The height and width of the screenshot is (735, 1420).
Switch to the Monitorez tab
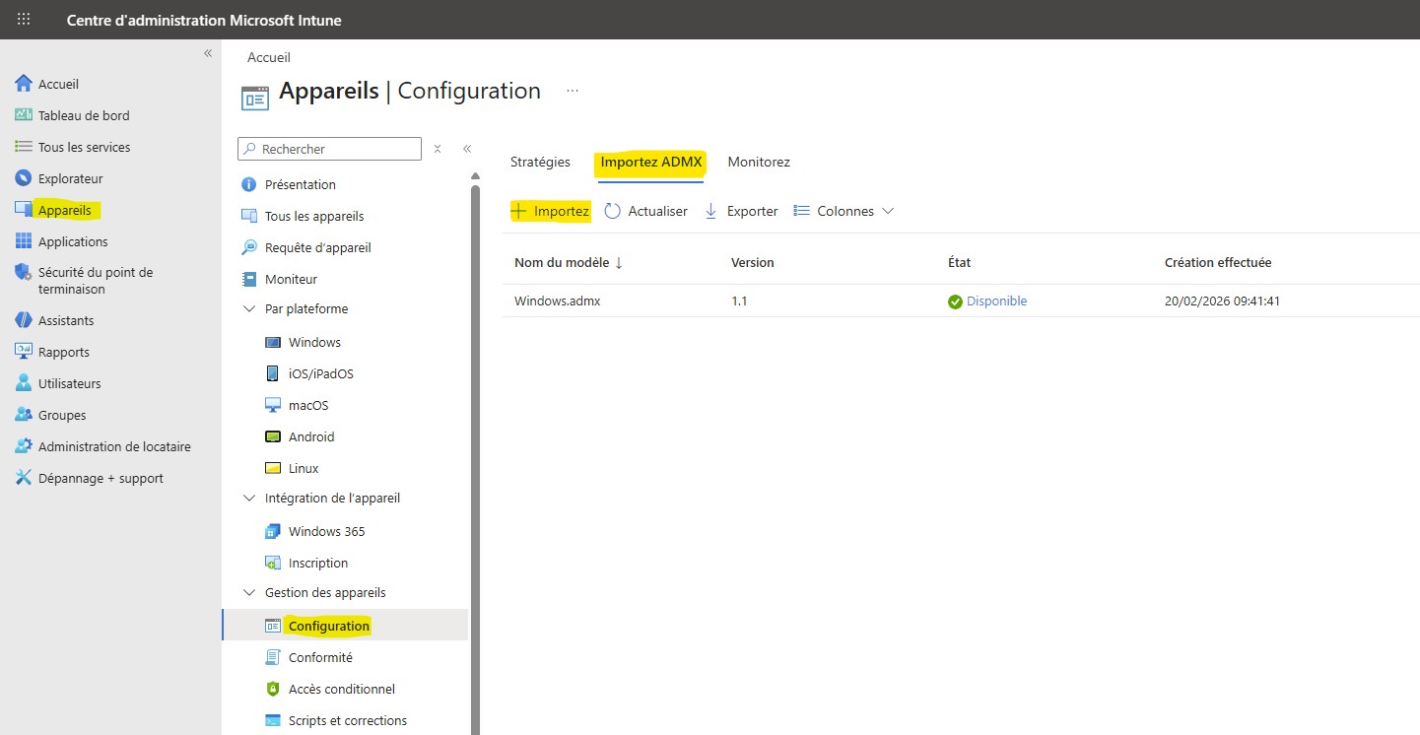click(758, 162)
